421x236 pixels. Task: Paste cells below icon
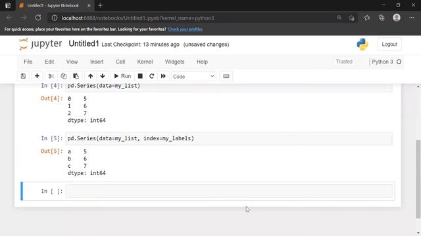click(76, 76)
